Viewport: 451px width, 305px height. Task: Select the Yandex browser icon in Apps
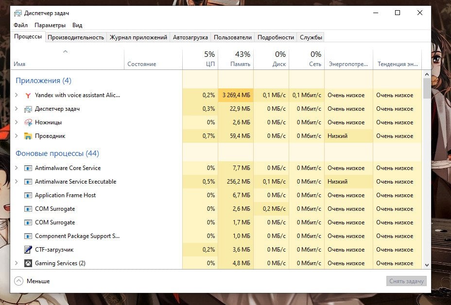[28, 95]
